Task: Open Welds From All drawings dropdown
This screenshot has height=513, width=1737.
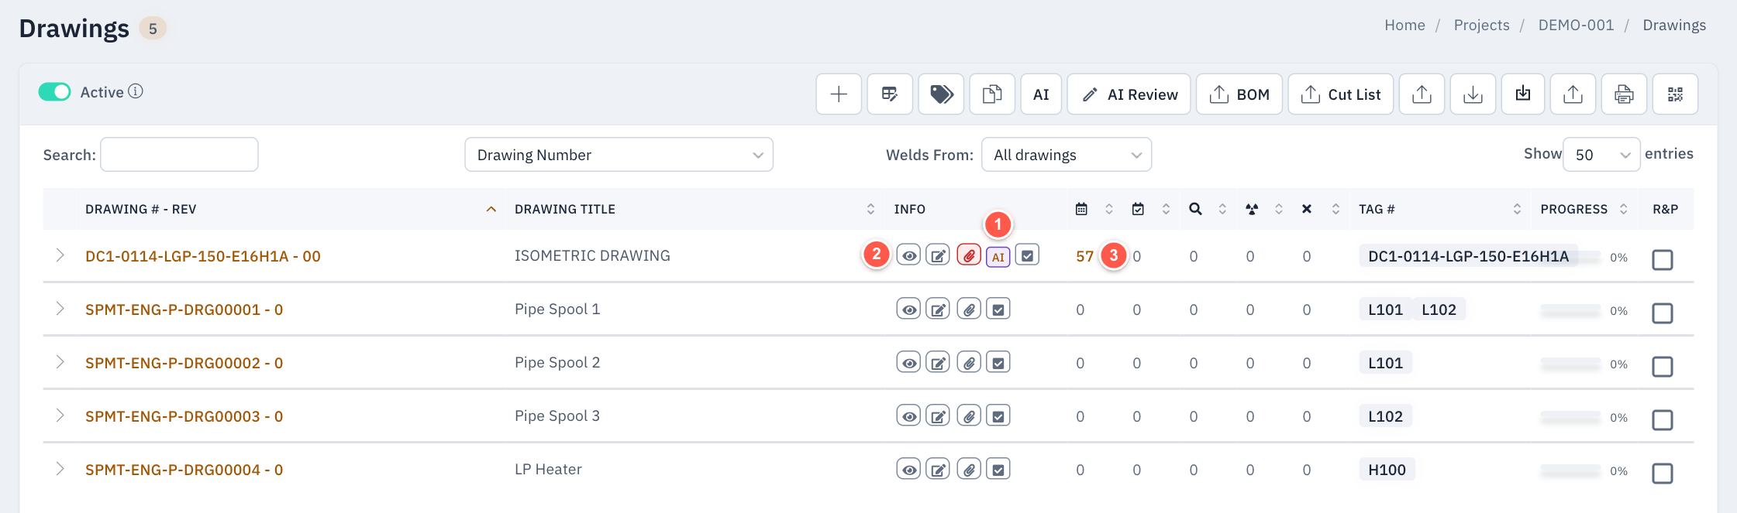Action: point(1066,155)
